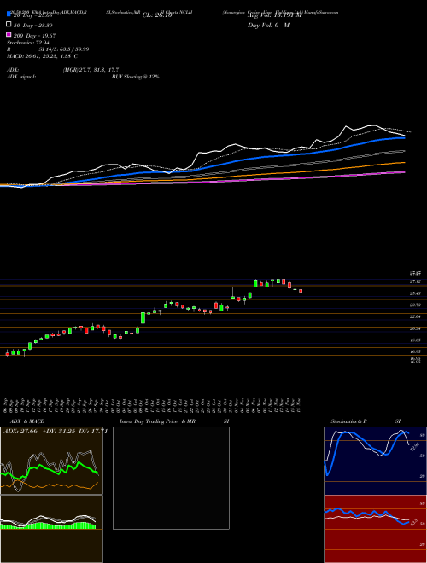The height and width of the screenshot is (563, 427).
Task: Click the blue 20 Day EMA legend swatch
Action: click(9, 15)
